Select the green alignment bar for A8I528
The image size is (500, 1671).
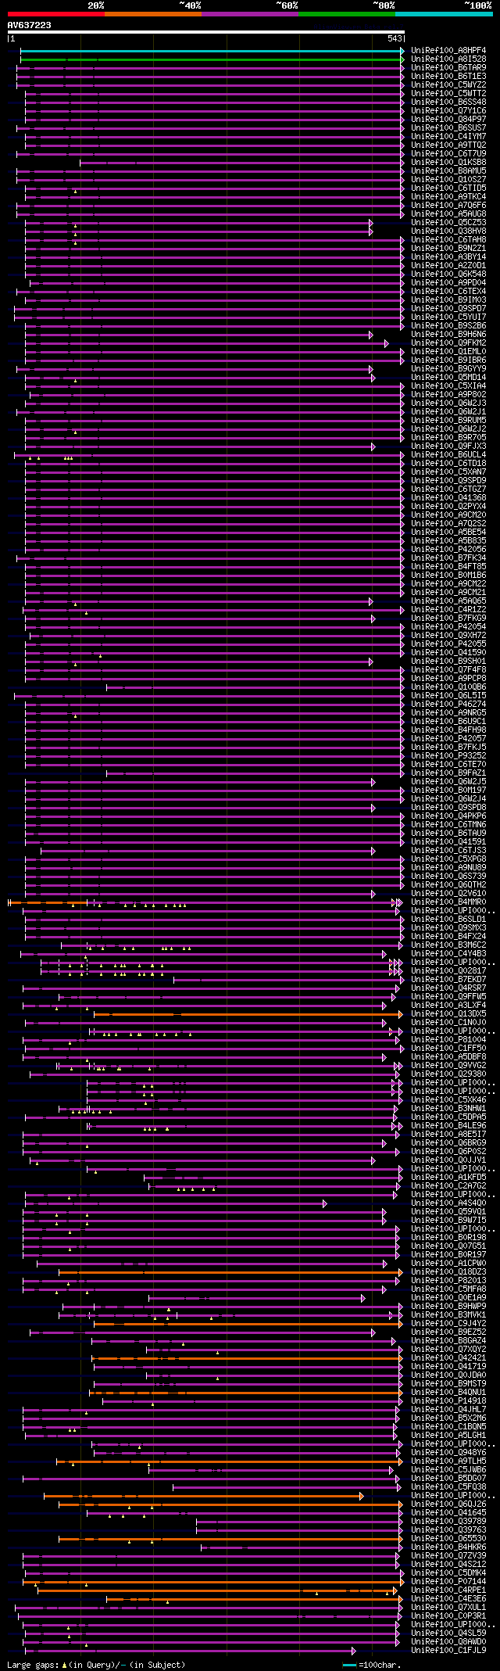(x=212, y=59)
